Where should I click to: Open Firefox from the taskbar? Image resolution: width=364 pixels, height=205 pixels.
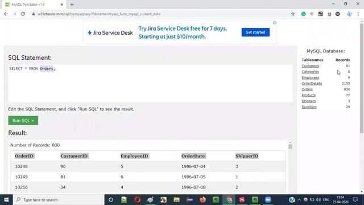pyautogui.click(x=202, y=200)
